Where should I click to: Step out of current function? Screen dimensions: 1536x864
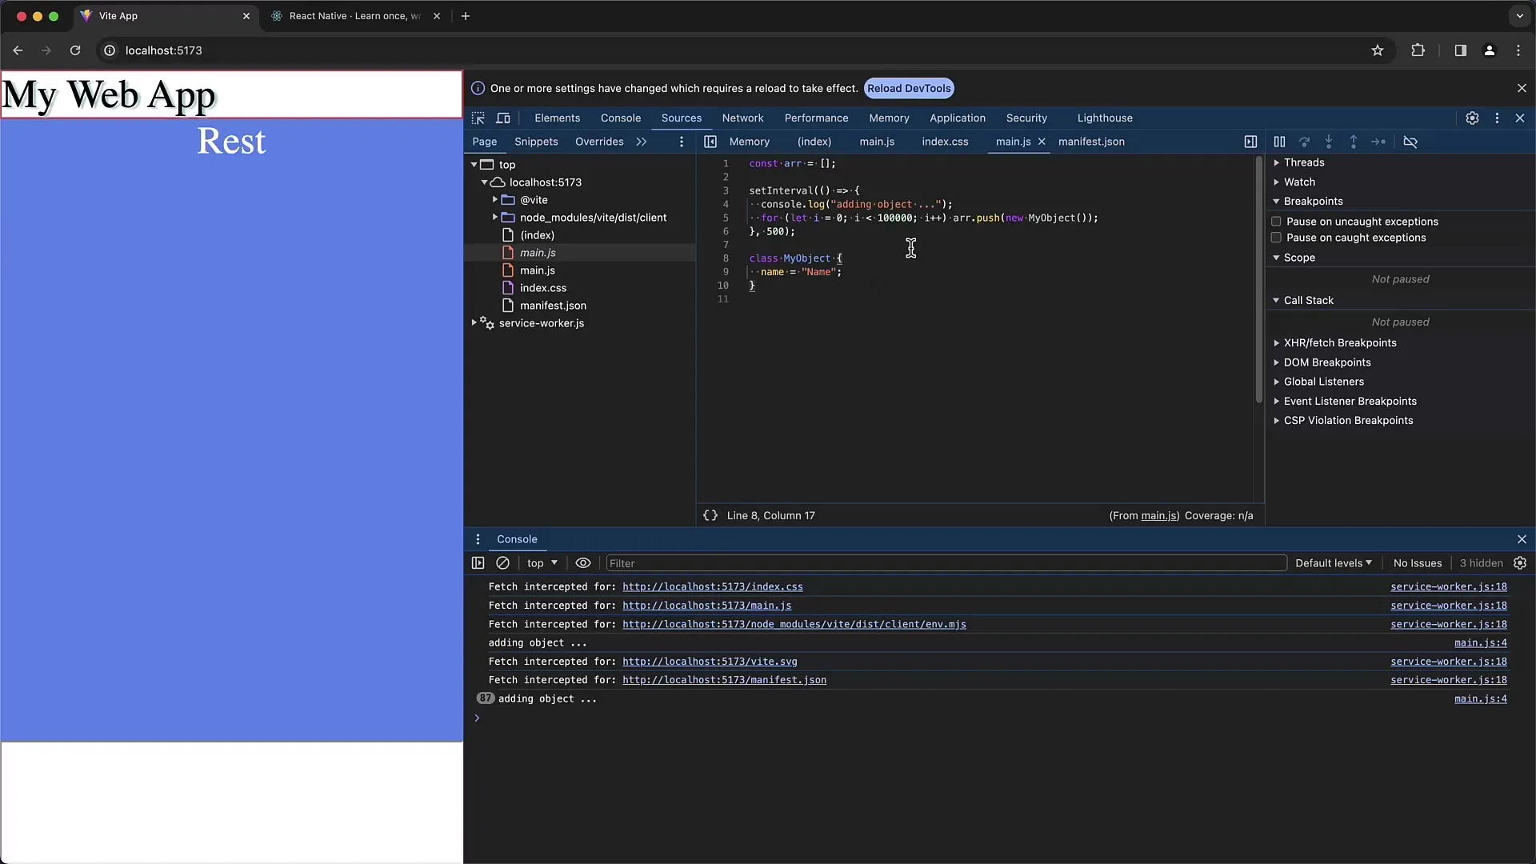(1354, 142)
